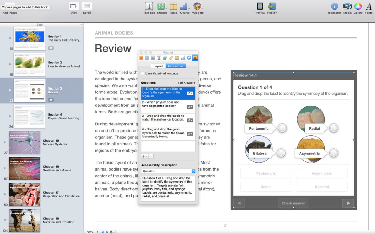Screen dimensions: 375x234
Task: Enable the 'Uses thumbnail on page' checkbox
Action: [x=143, y=73]
